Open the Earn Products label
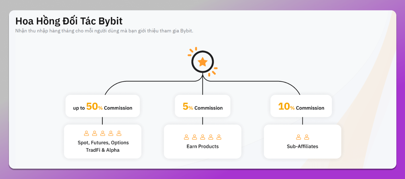This screenshot has height=179, width=405. (202, 146)
